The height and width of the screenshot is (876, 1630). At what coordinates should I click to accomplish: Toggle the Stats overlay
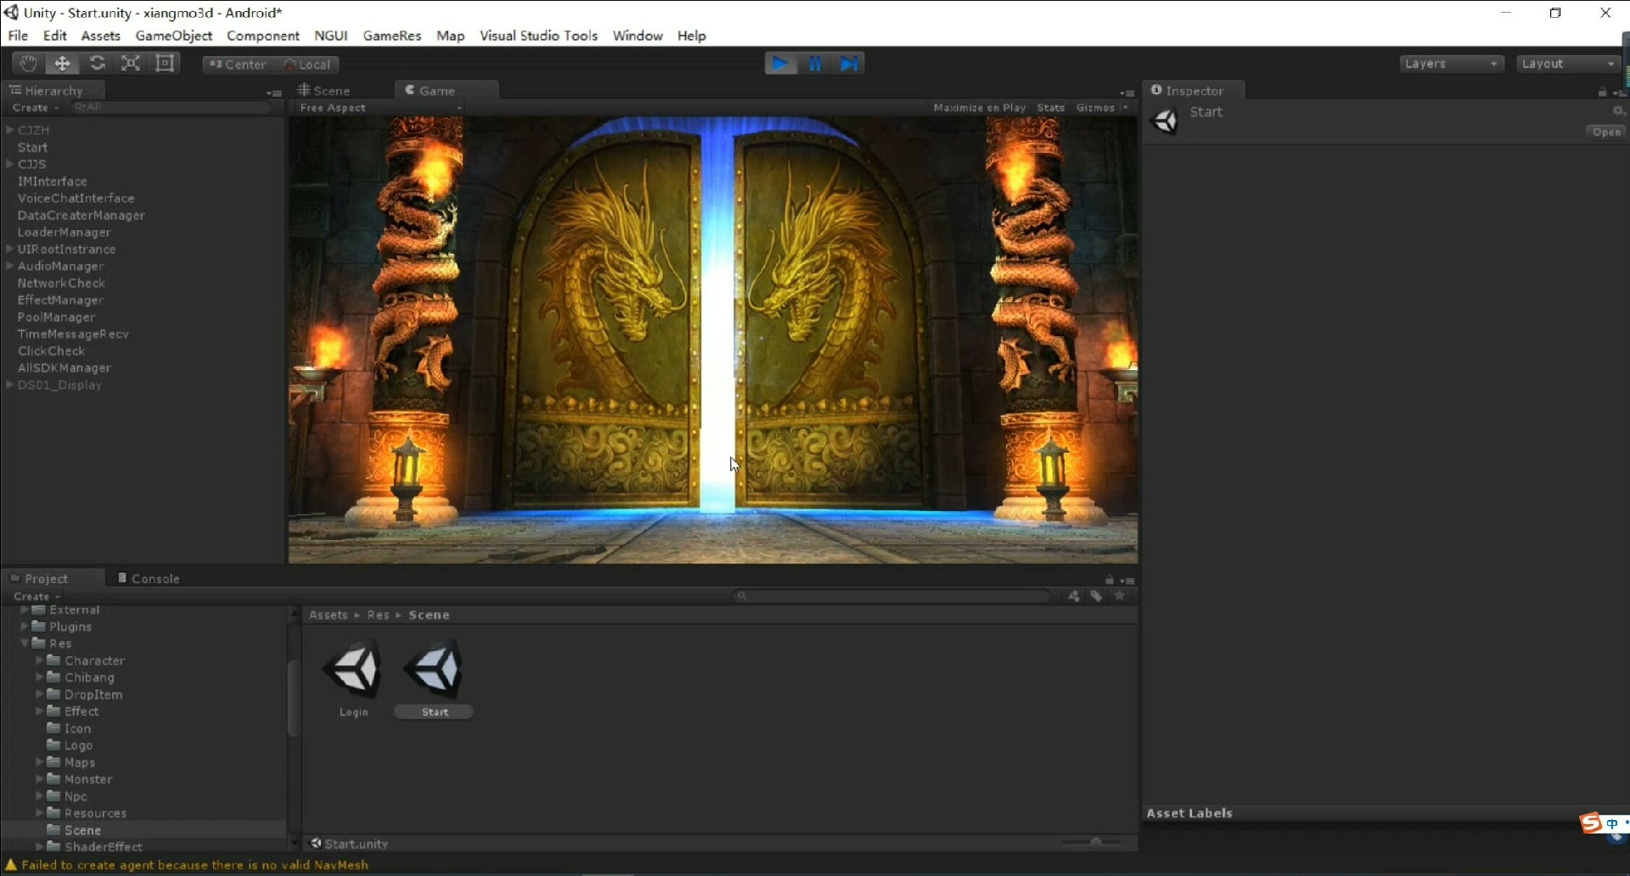point(1050,108)
